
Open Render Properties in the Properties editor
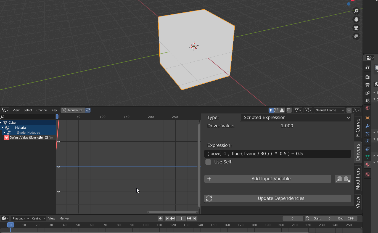367,77
